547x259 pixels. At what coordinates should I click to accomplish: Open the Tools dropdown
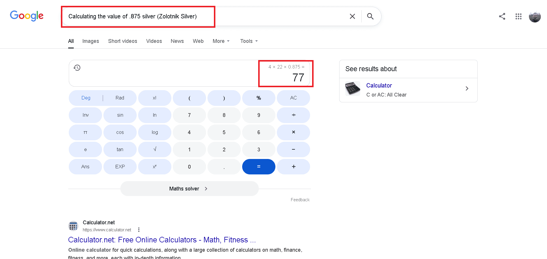[249, 41]
